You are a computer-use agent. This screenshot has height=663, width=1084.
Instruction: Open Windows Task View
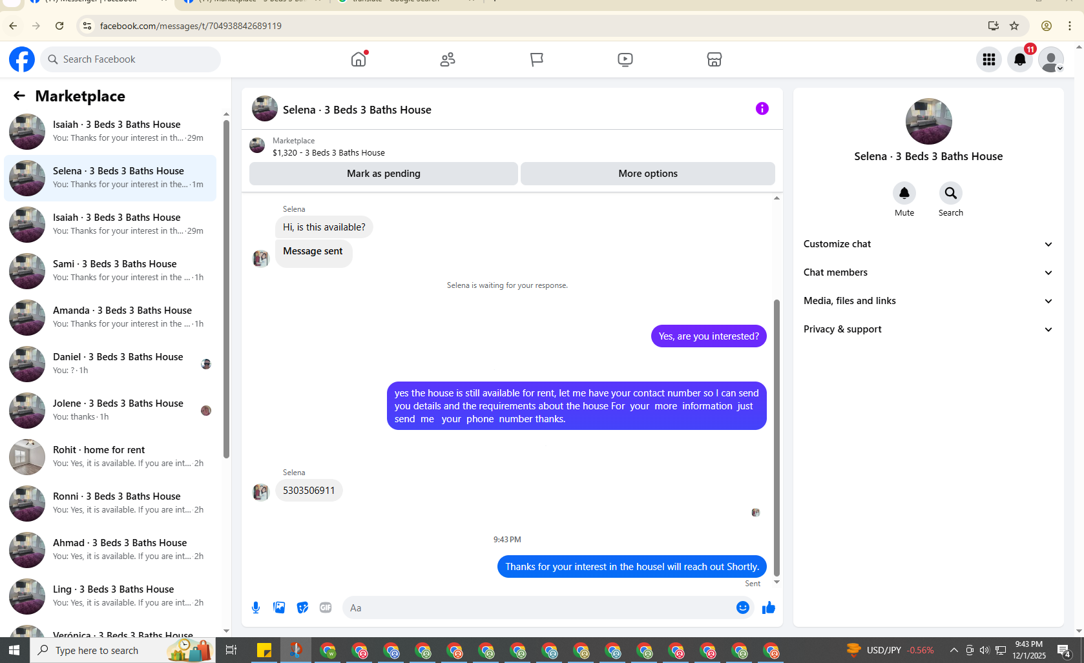pos(231,650)
